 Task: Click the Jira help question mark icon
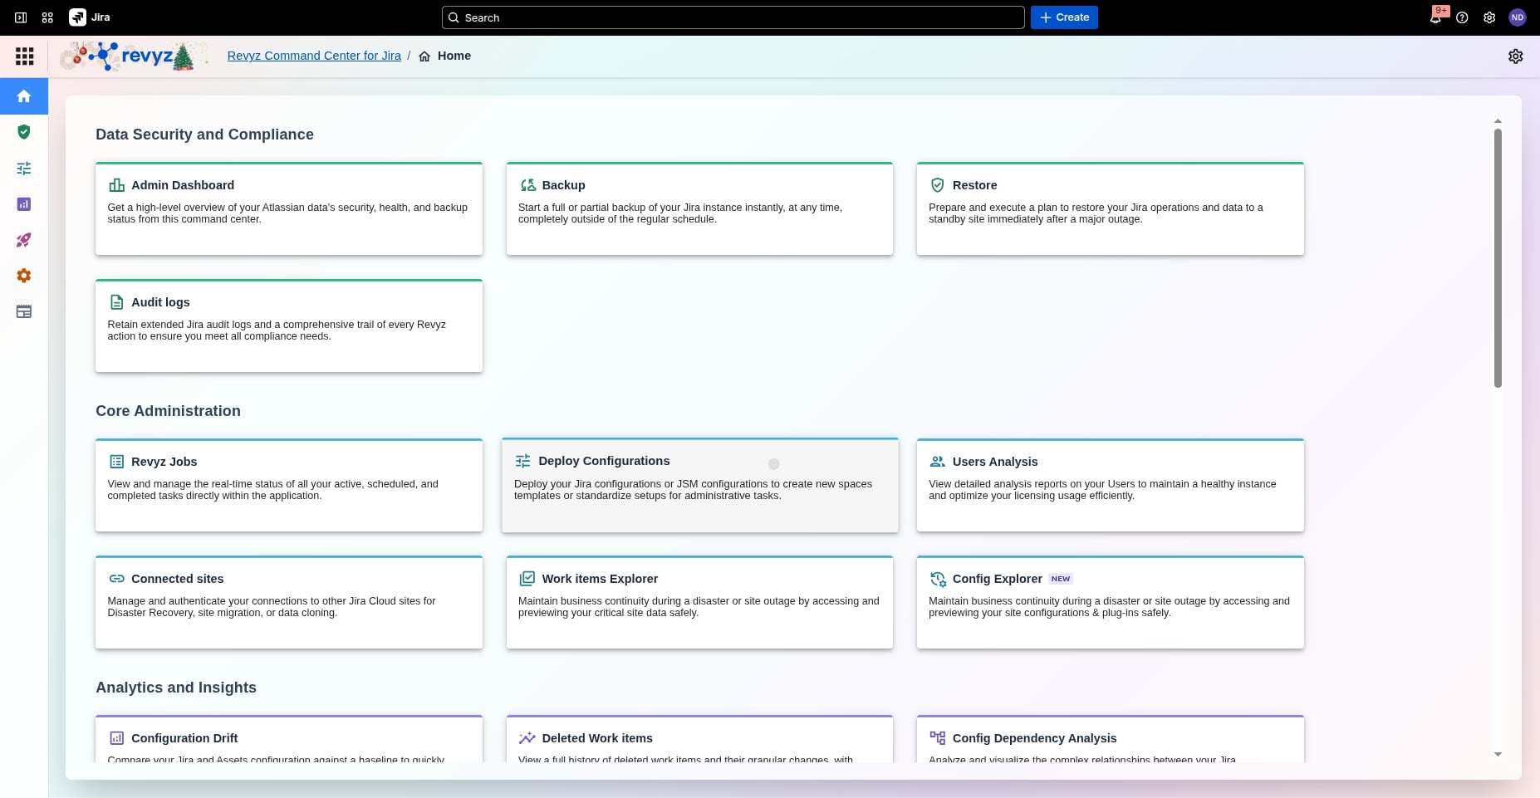click(1462, 17)
